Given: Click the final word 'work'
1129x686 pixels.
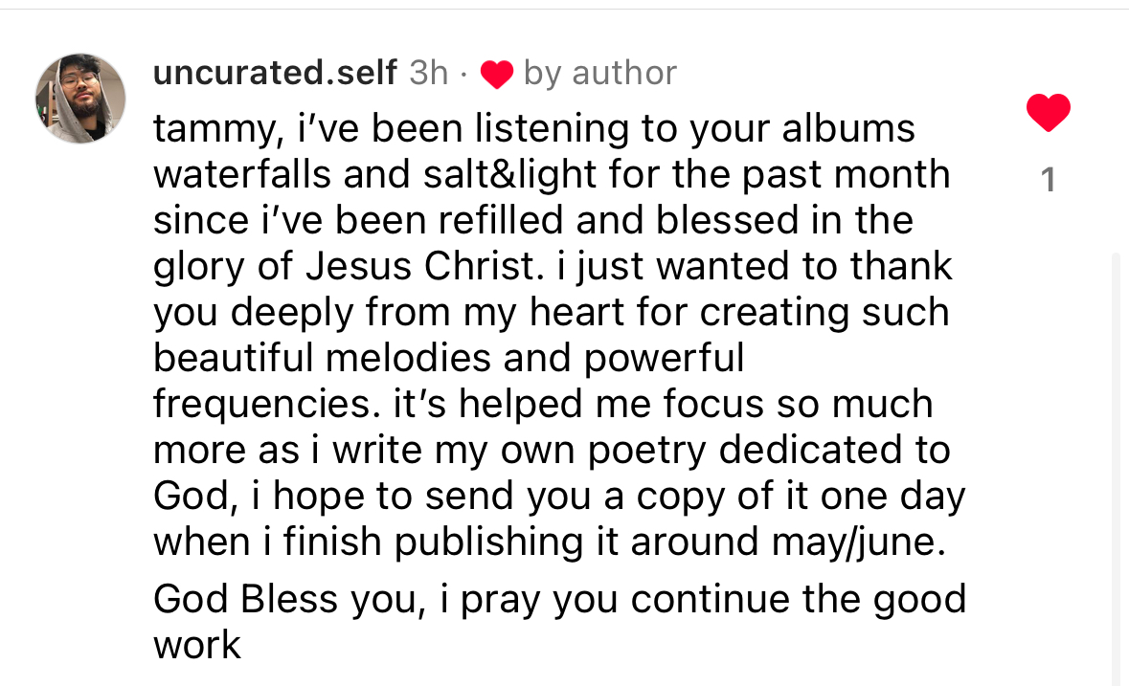Looking at the screenshot, I should (x=196, y=645).
